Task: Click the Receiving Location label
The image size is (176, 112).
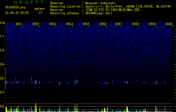Action: click(65, 6)
